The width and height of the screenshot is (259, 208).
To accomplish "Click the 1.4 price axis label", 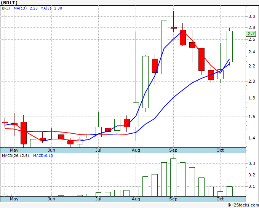I will click(251, 138).
